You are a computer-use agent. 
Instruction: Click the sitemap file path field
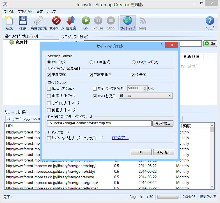99,123
